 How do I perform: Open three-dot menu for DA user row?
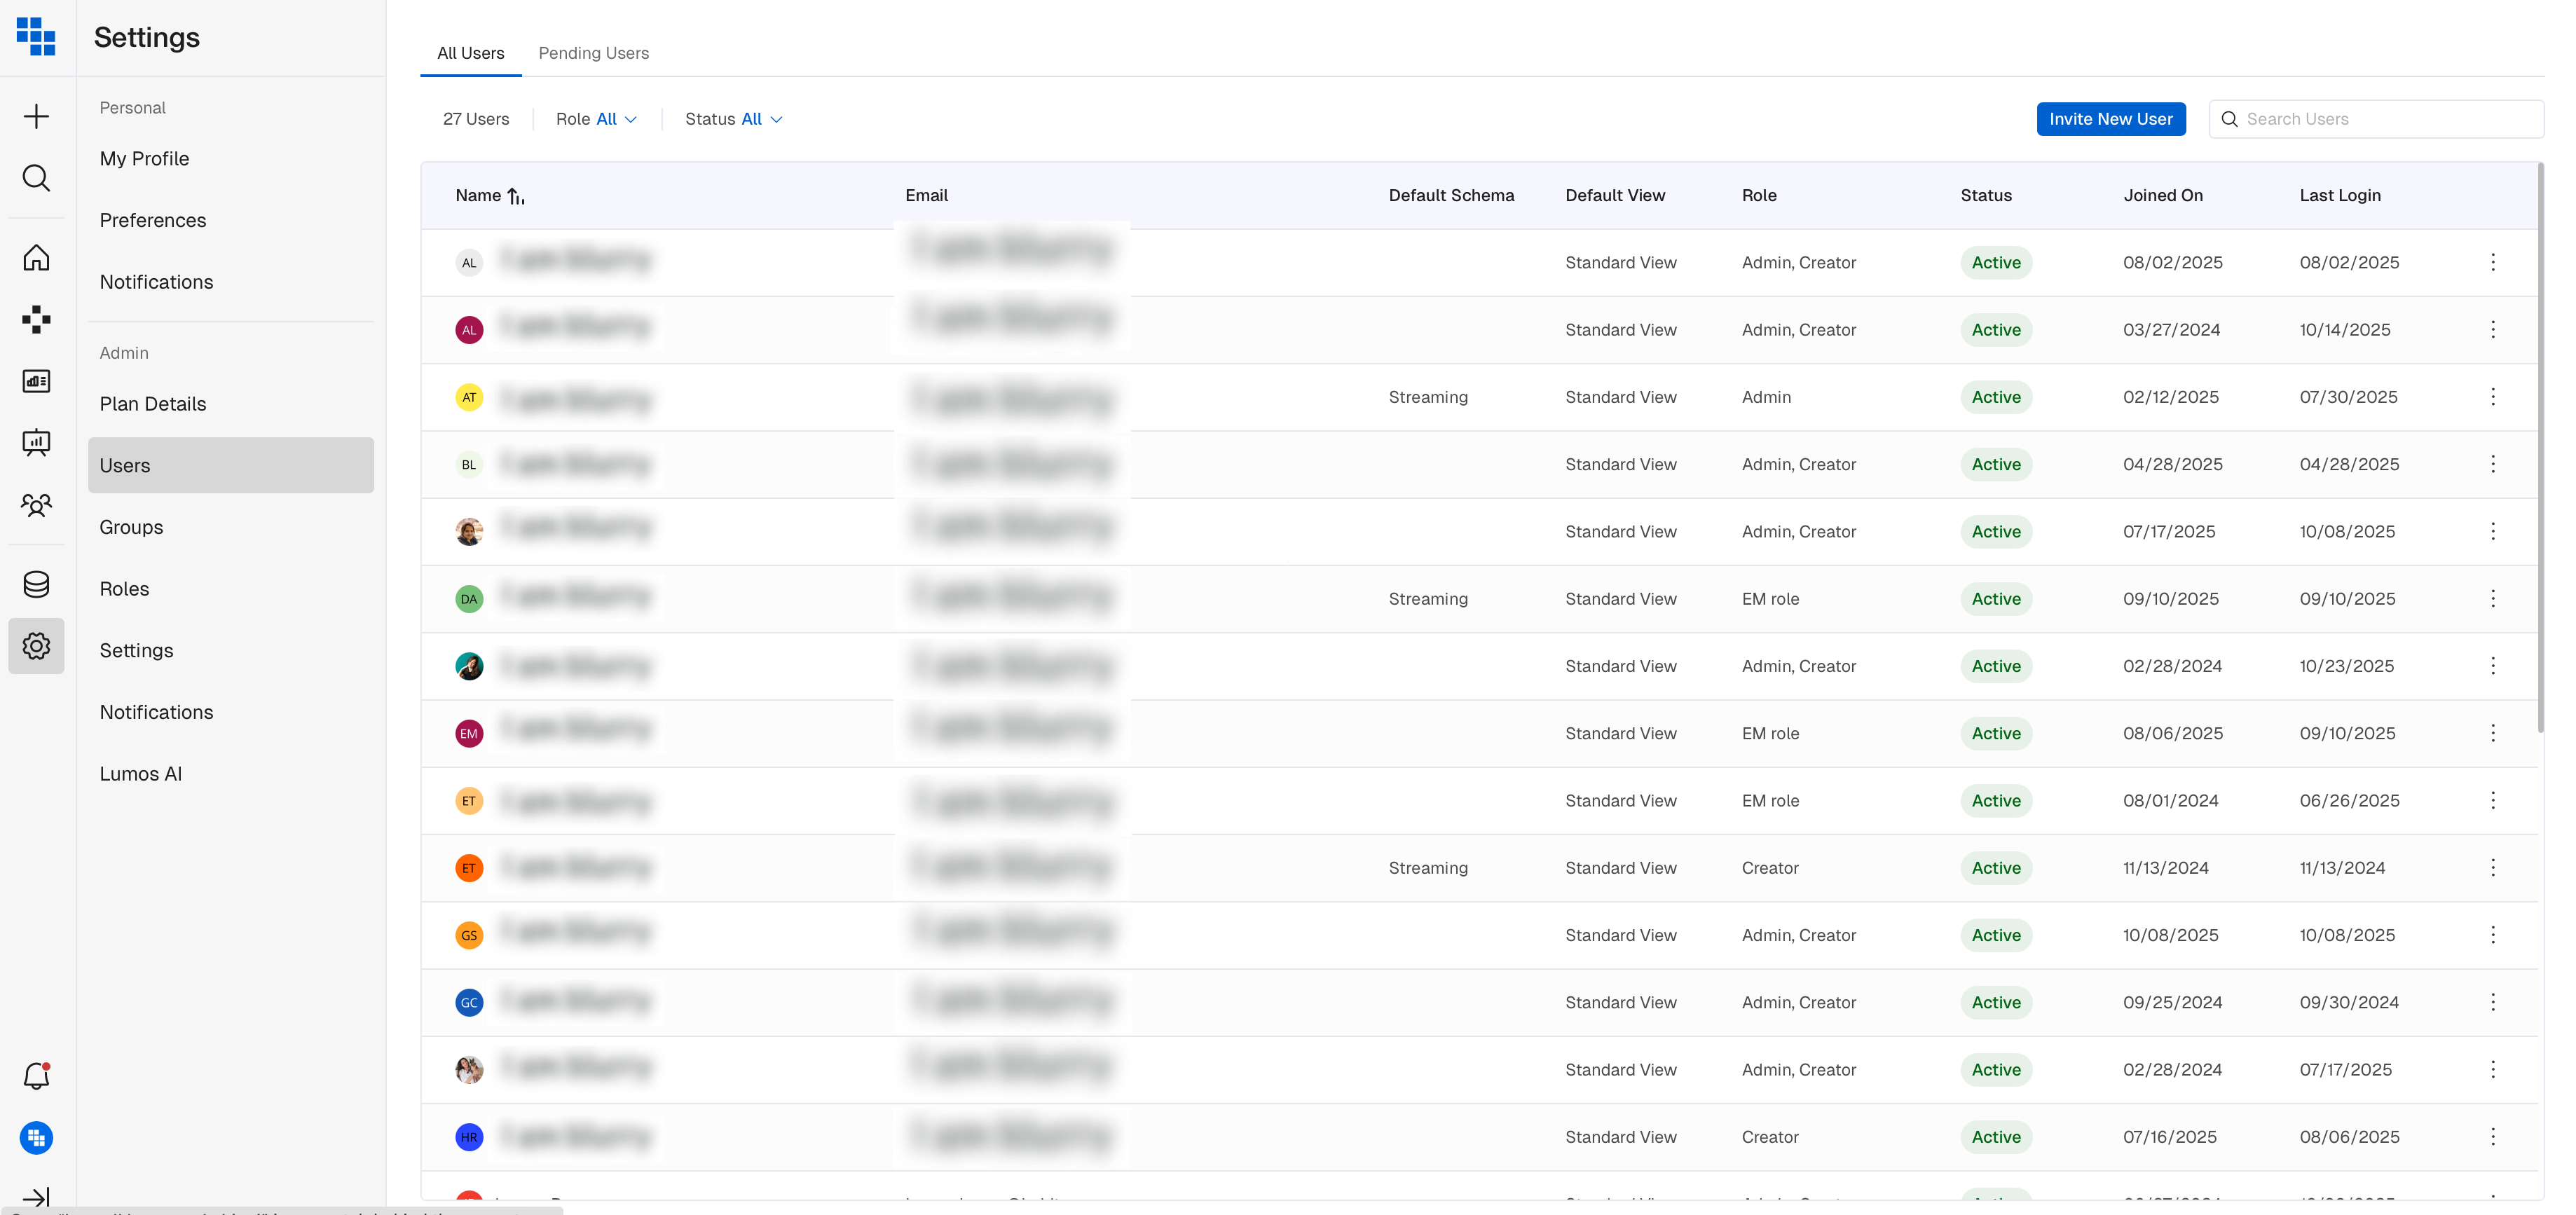pos(2492,599)
